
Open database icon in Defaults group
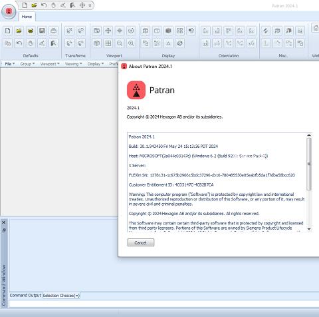coord(19,31)
